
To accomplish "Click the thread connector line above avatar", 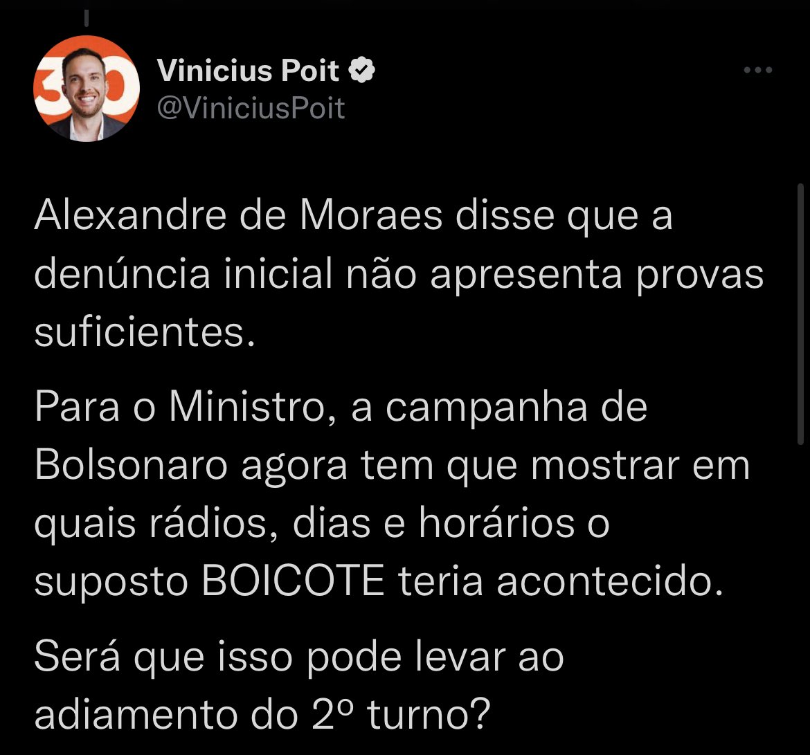I will pos(87,19).
